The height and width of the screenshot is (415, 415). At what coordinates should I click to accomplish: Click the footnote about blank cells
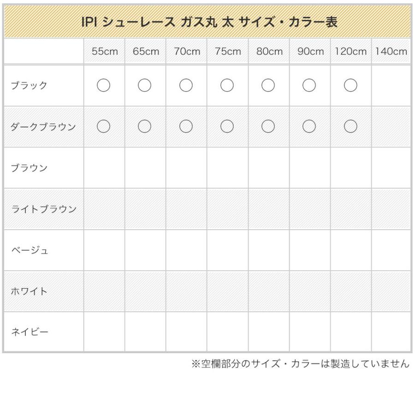(300, 364)
